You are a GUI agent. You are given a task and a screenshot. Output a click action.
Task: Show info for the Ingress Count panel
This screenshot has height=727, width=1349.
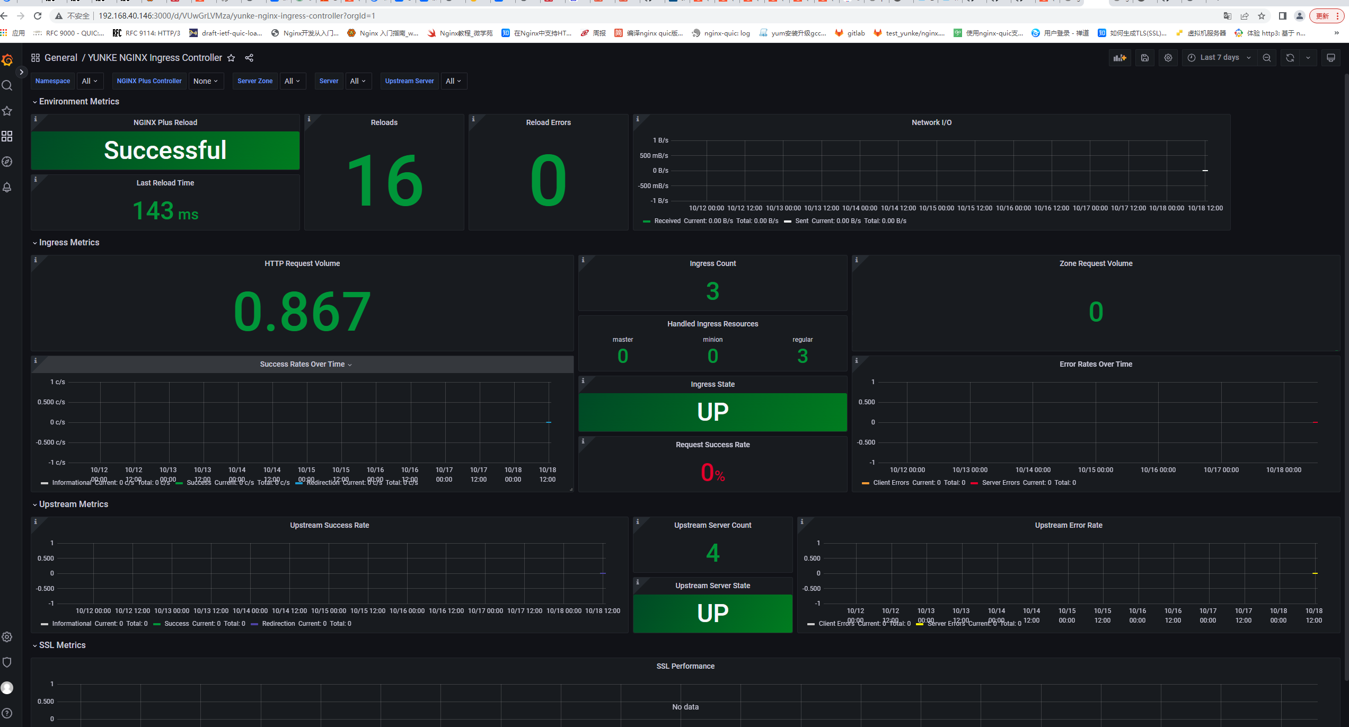click(x=583, y=260)
